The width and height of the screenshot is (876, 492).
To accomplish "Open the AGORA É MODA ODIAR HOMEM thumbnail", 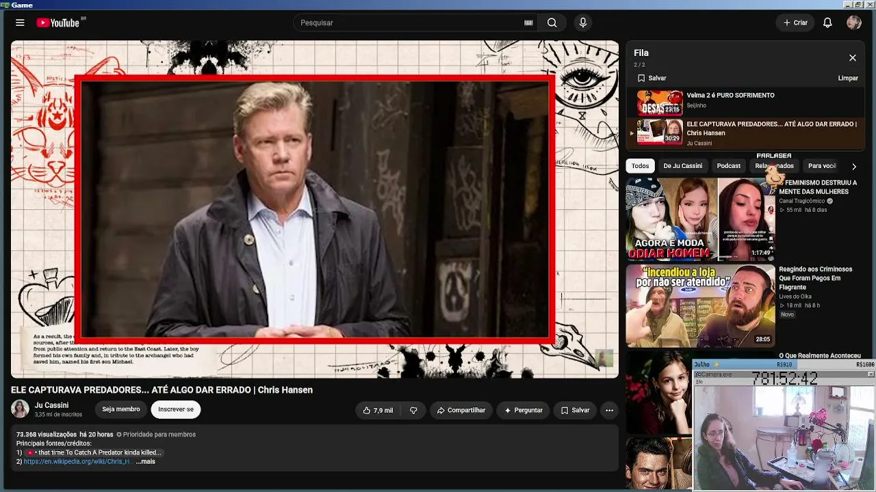I will 700,219.
